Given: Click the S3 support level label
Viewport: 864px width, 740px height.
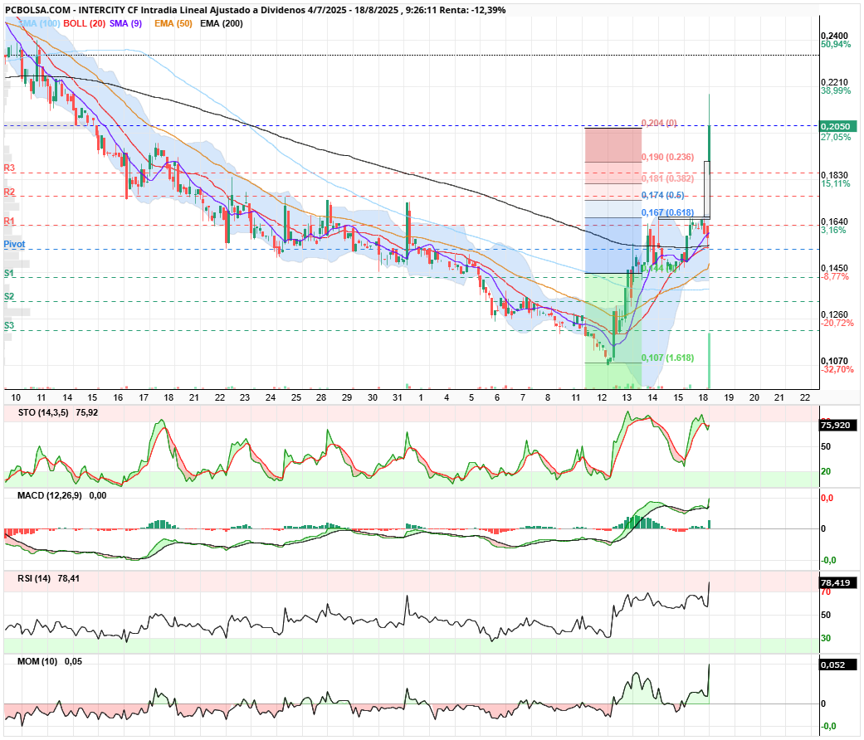Looking at the screenshot, I should (x=9, y=325).
